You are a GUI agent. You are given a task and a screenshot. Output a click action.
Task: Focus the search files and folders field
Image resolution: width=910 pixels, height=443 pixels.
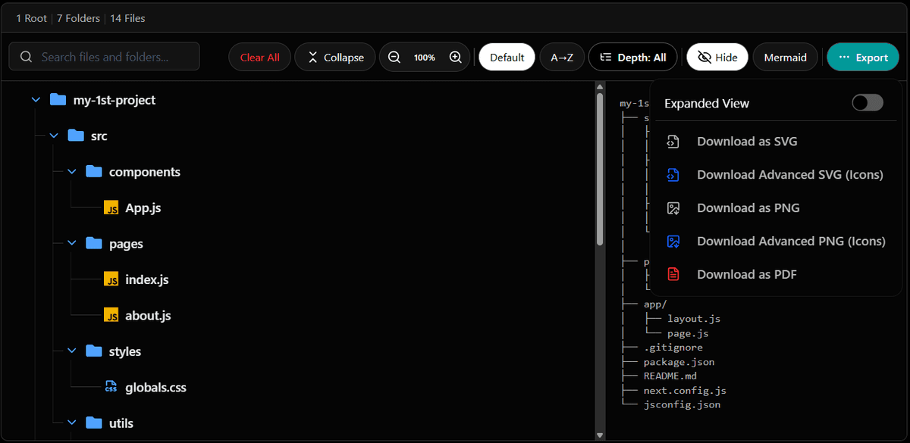(x=104, y=56)
